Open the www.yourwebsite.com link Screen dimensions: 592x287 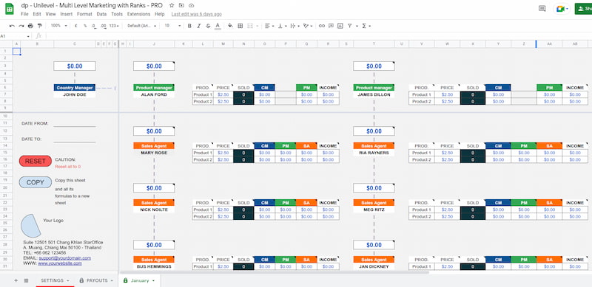[60, 263]
